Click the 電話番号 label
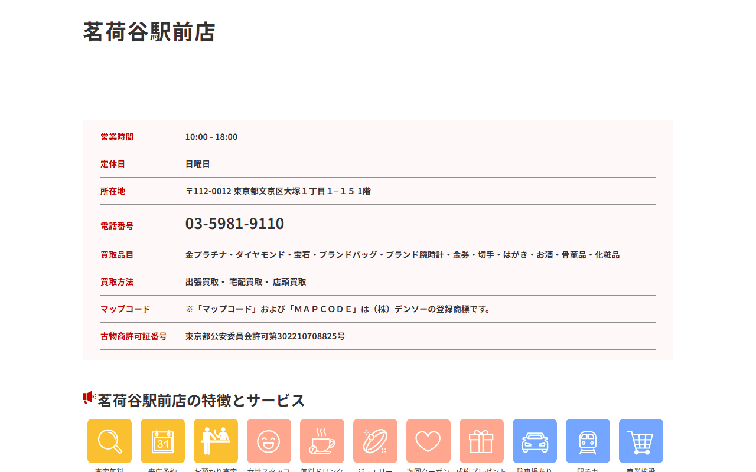 pos(117,226)
